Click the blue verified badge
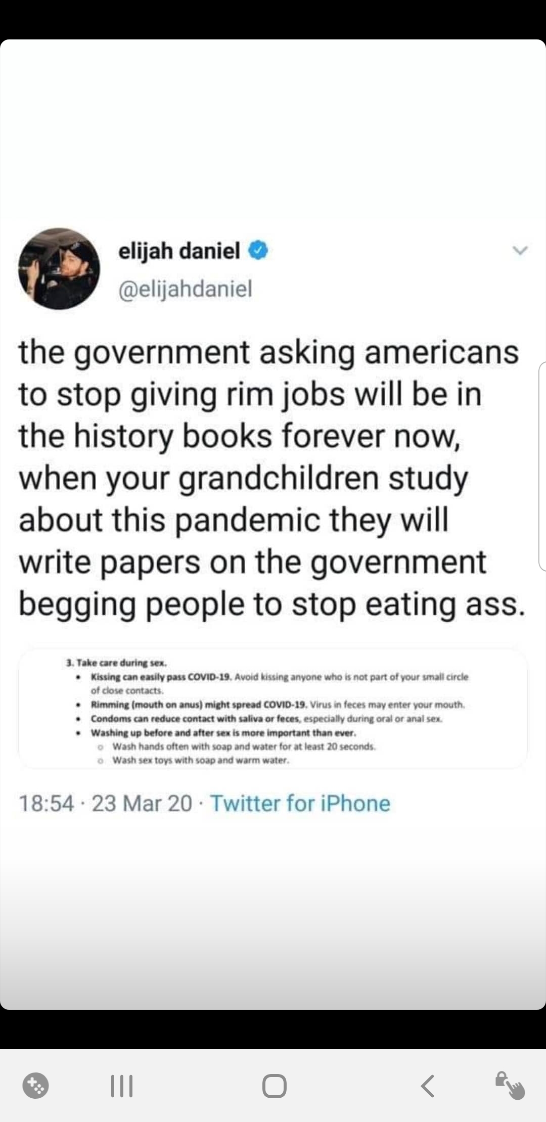The height and width of the screenshot is (1122, 546). pyautogui.click(x=258, y=251)
